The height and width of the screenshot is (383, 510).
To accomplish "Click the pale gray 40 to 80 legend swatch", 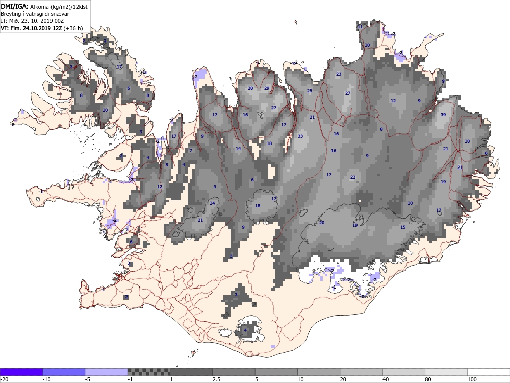I will (403, 372).
